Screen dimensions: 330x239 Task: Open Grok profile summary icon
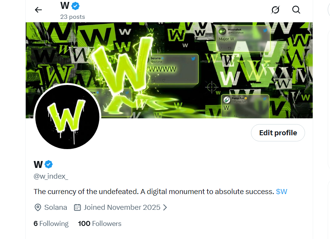pos(275,10)
